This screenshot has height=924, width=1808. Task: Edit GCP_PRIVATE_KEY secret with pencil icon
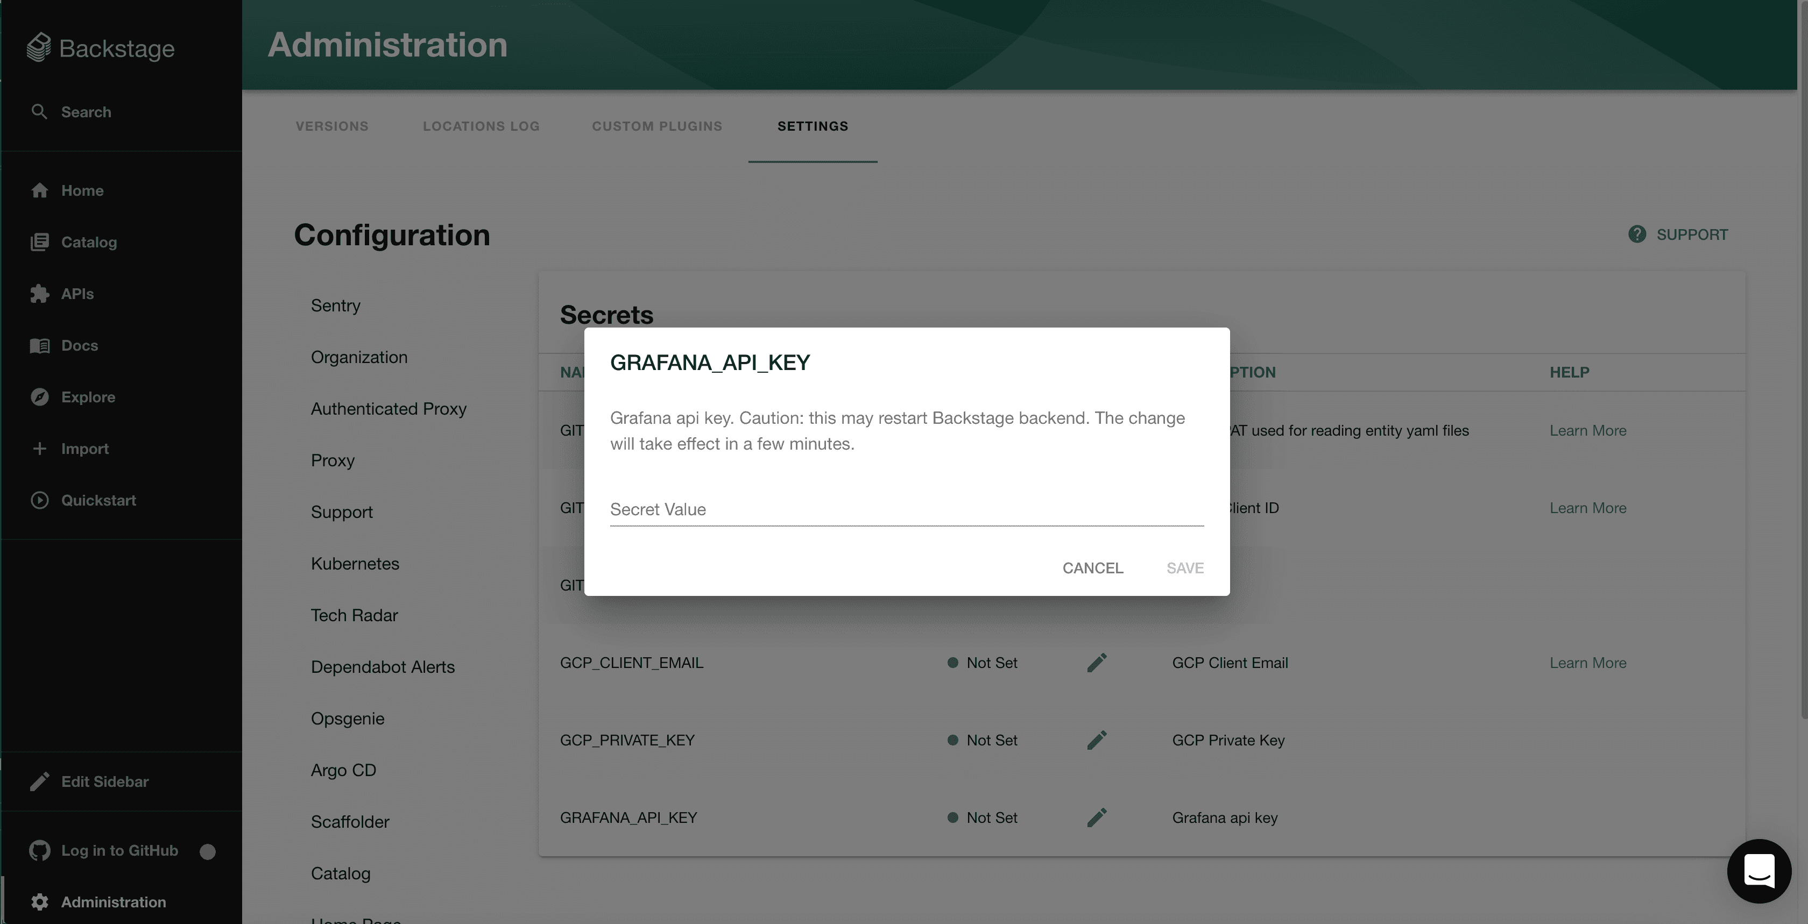[1096, 740]
